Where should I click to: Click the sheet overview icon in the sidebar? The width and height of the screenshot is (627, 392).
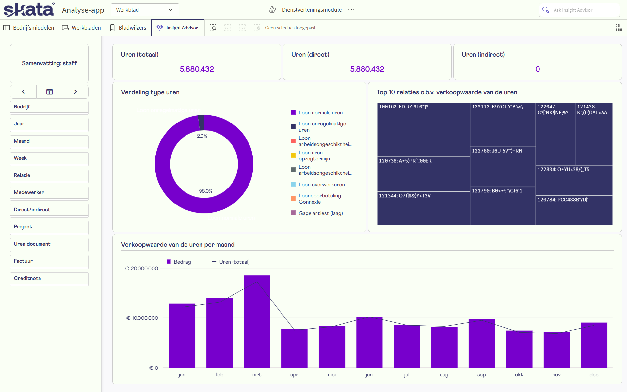click(x=49, y=92)
